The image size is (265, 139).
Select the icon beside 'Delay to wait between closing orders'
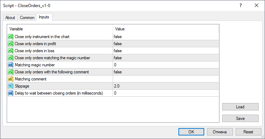click(x=11, y=93)
